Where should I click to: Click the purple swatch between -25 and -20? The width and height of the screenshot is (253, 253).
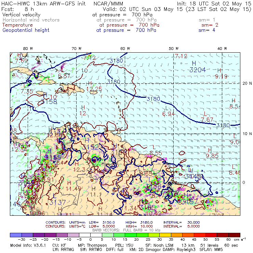click(39, 235)
